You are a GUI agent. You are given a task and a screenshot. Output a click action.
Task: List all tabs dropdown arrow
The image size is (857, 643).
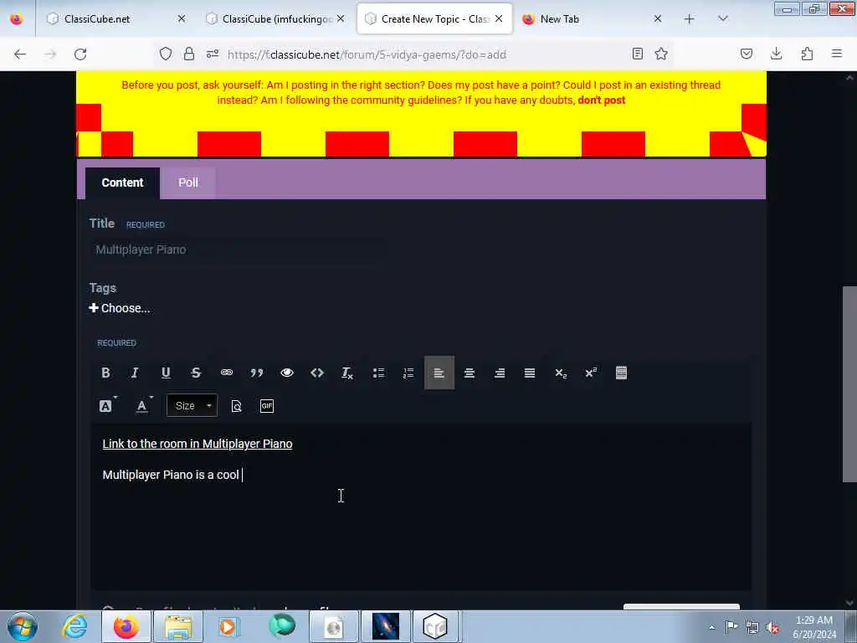coord(723,19)
